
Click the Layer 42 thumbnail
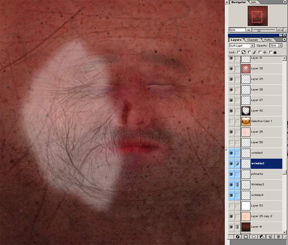tap(246, 111)
